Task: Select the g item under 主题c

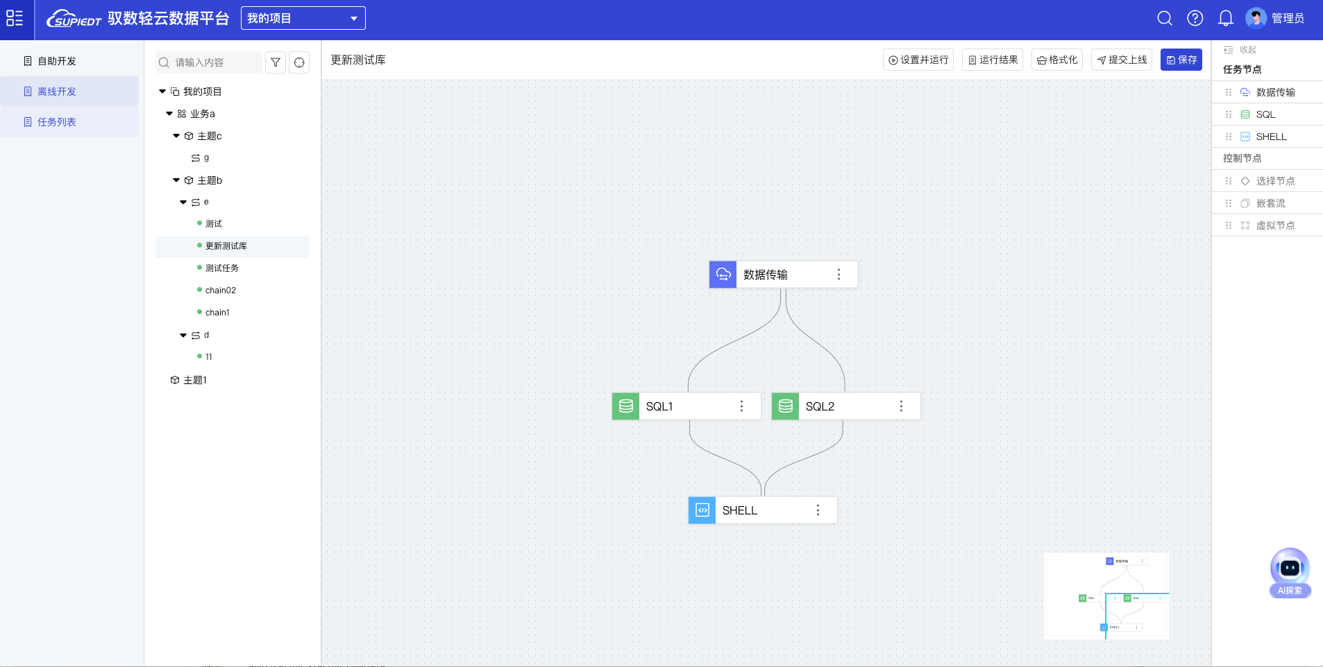Action: [206, 158]
